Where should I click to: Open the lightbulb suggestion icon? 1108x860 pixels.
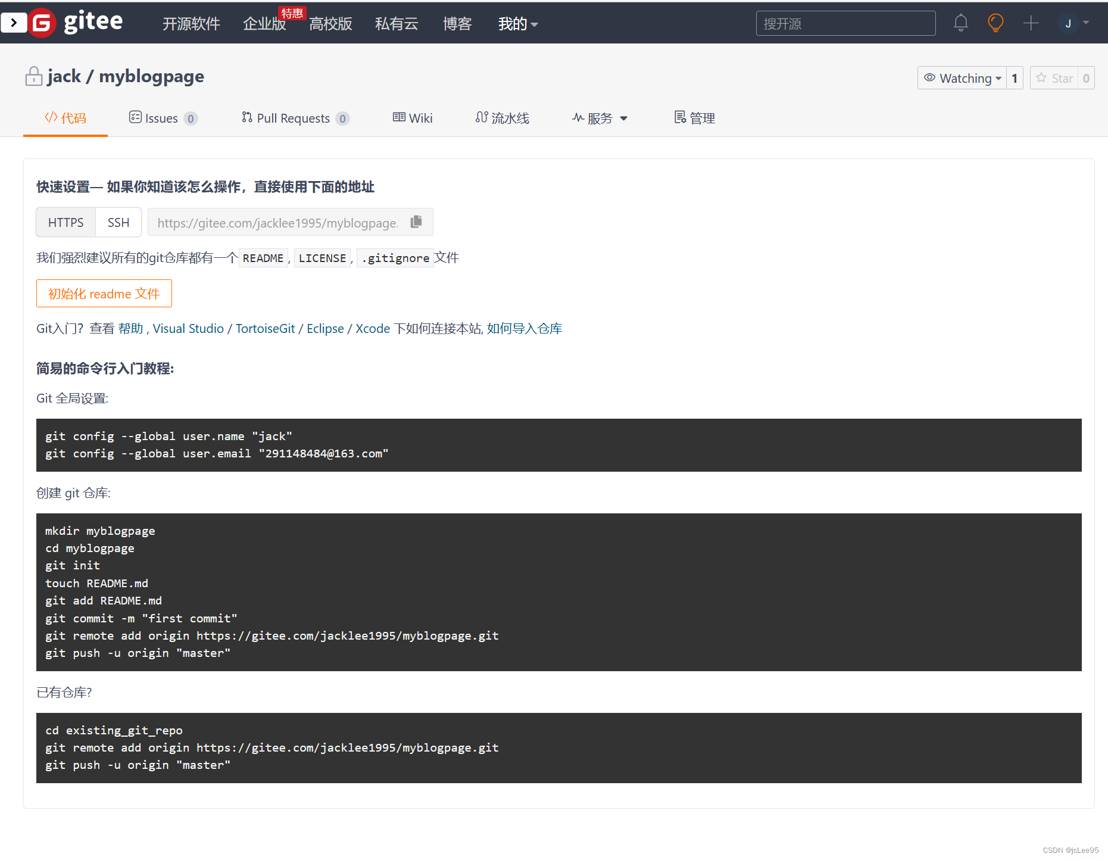coord(995,23)
